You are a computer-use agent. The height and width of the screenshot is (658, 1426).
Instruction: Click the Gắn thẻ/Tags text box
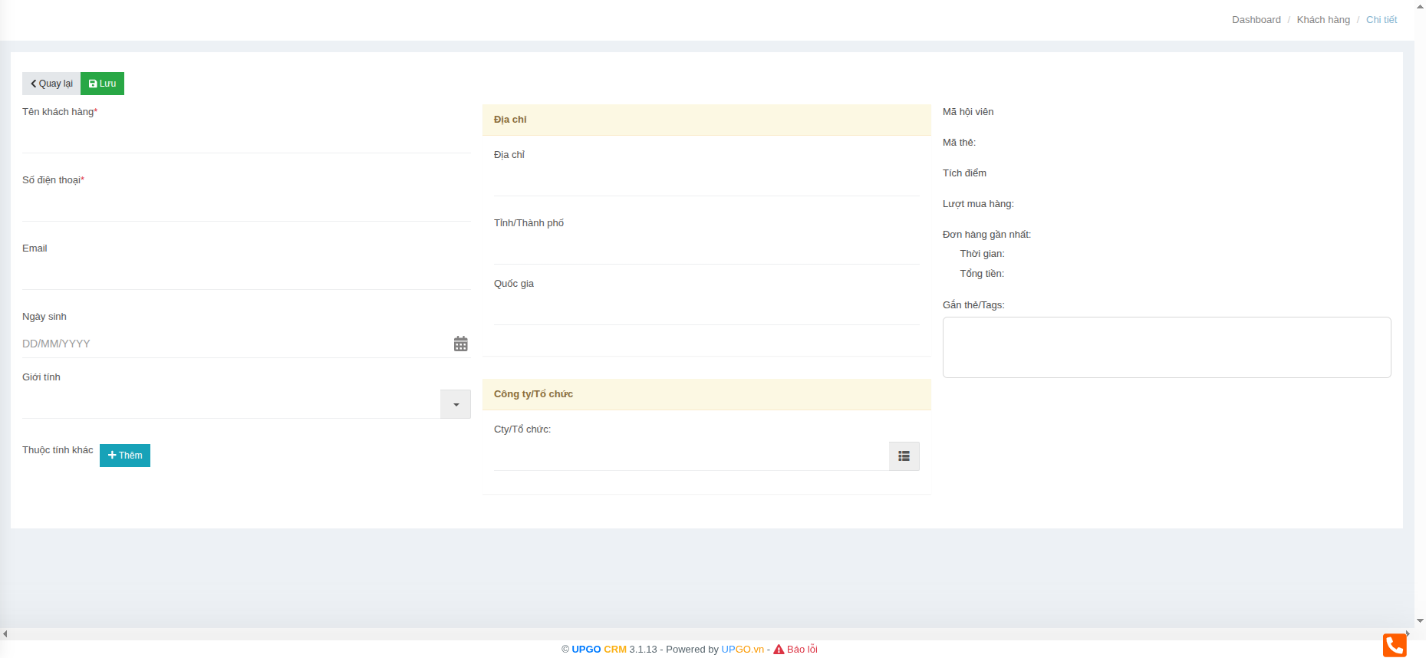(x=1166, y=347)
